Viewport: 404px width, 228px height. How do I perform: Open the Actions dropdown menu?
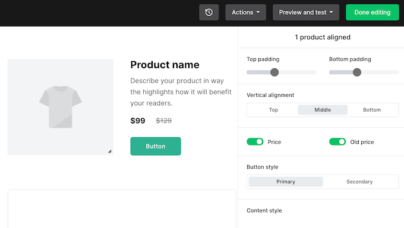click(x=245, y=12)
